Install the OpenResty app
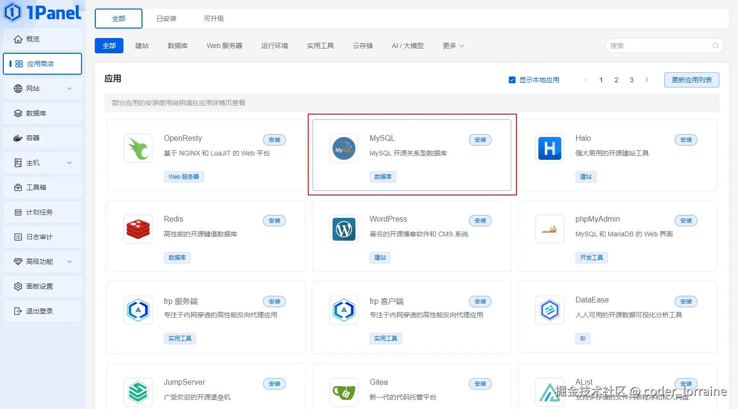The width and height of the screenshot is (738, 409). pos(274,140)
